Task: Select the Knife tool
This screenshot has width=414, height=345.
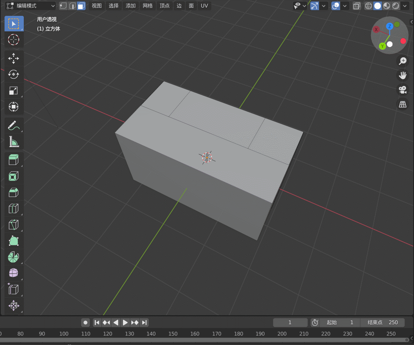Action: pos(14,225)
